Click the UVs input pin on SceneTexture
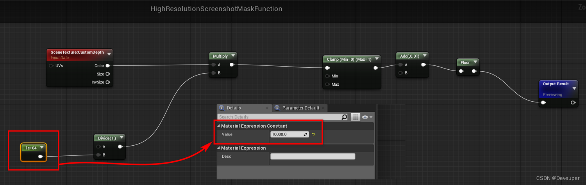This screenshot has width=586, height=185. point(51,66)
